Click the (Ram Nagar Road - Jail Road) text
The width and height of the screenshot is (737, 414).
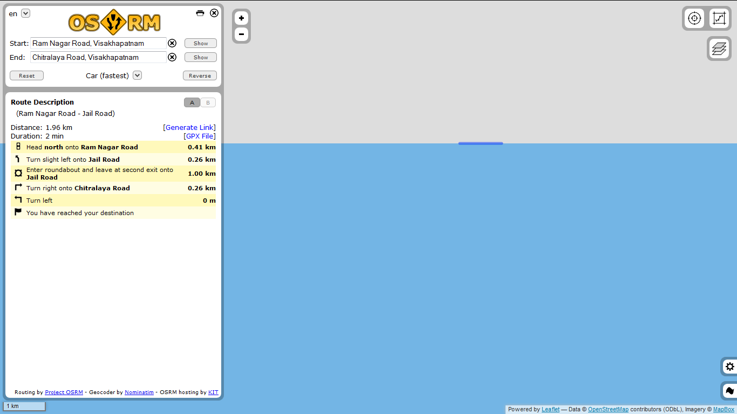coord(65,113)
